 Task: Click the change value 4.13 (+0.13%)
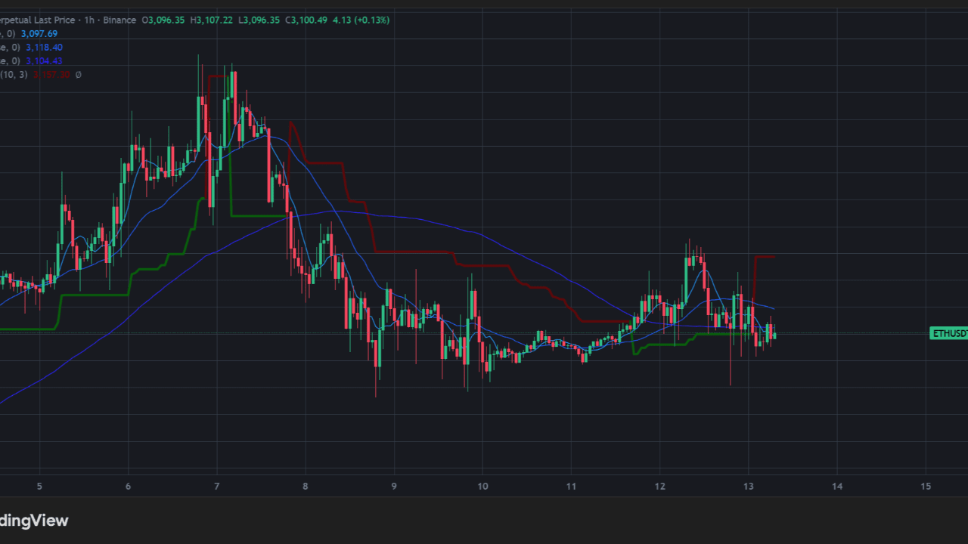[x=361, y=20]
